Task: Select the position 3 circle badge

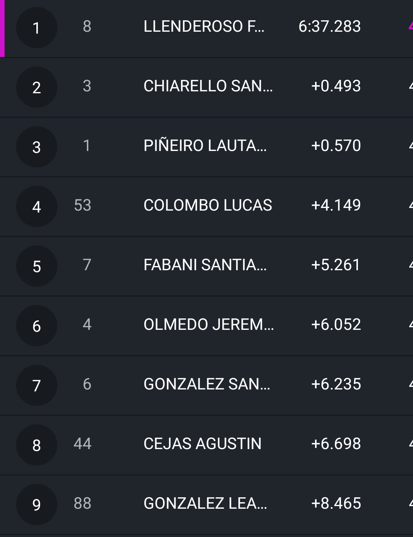Action: point(37,147)
